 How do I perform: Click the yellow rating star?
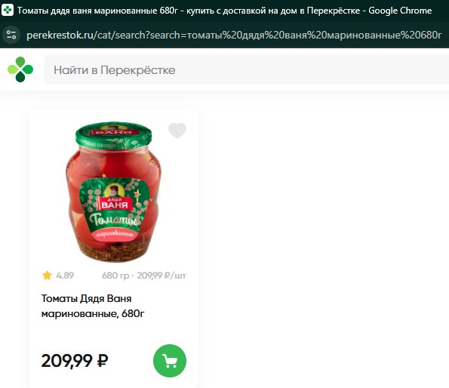[x=47, y=276]
